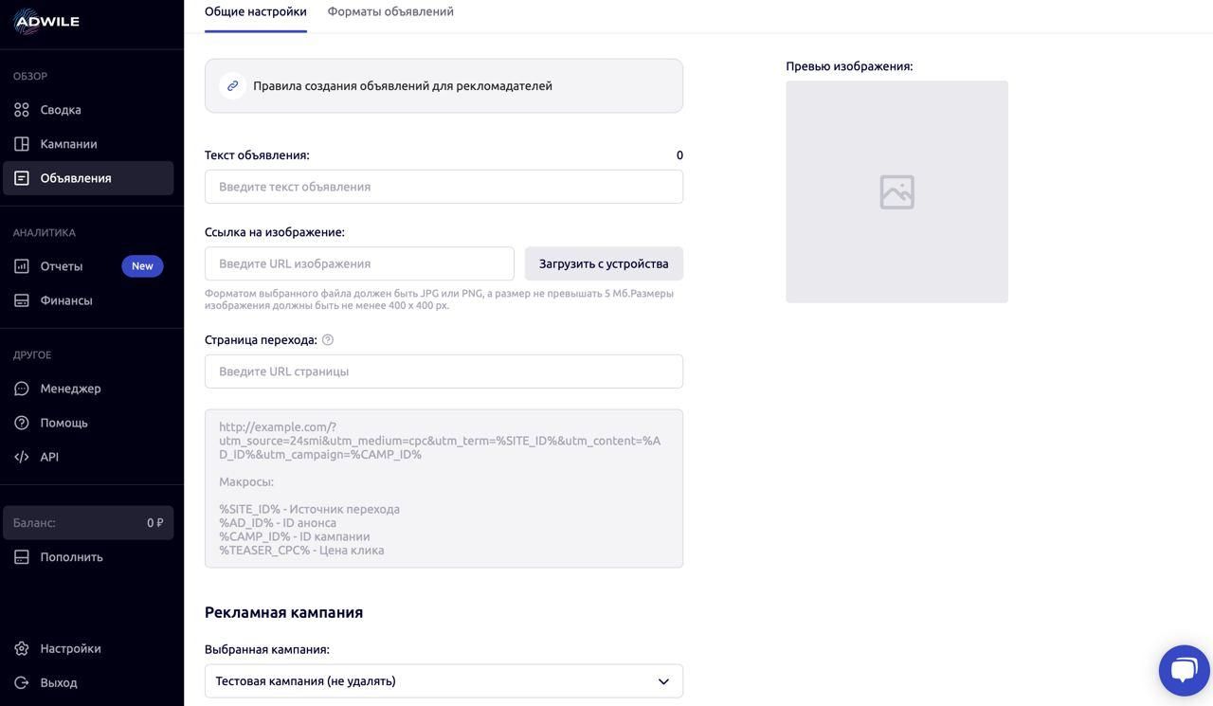Click the help icon next to Страница перехода

(x=328, y=340)
